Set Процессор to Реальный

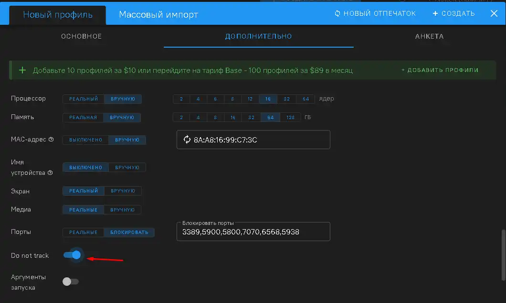click(x=83, y=99)
